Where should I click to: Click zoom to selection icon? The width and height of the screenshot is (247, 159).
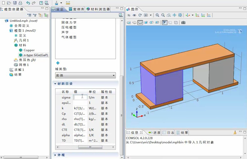click(x=175, y=15)
